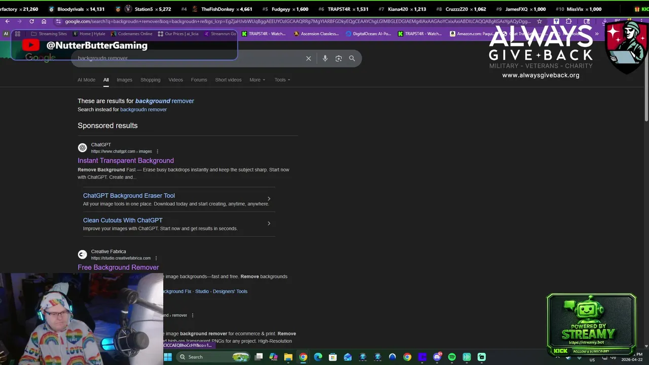
Task: Switch to Short videos tab
Action: [228, 80]
